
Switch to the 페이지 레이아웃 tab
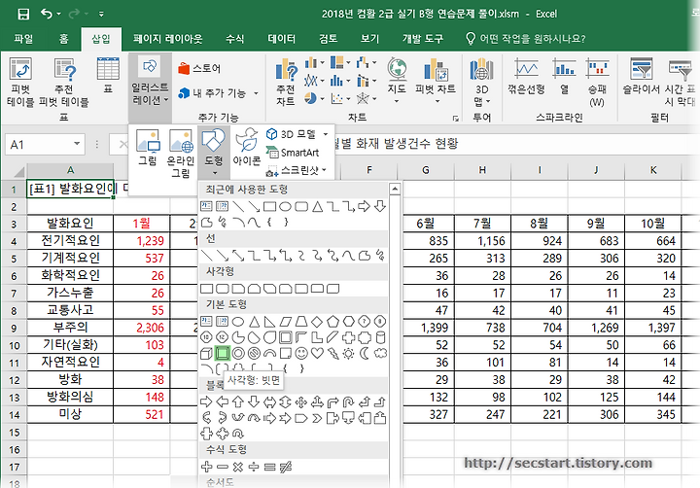coord(167,39)
